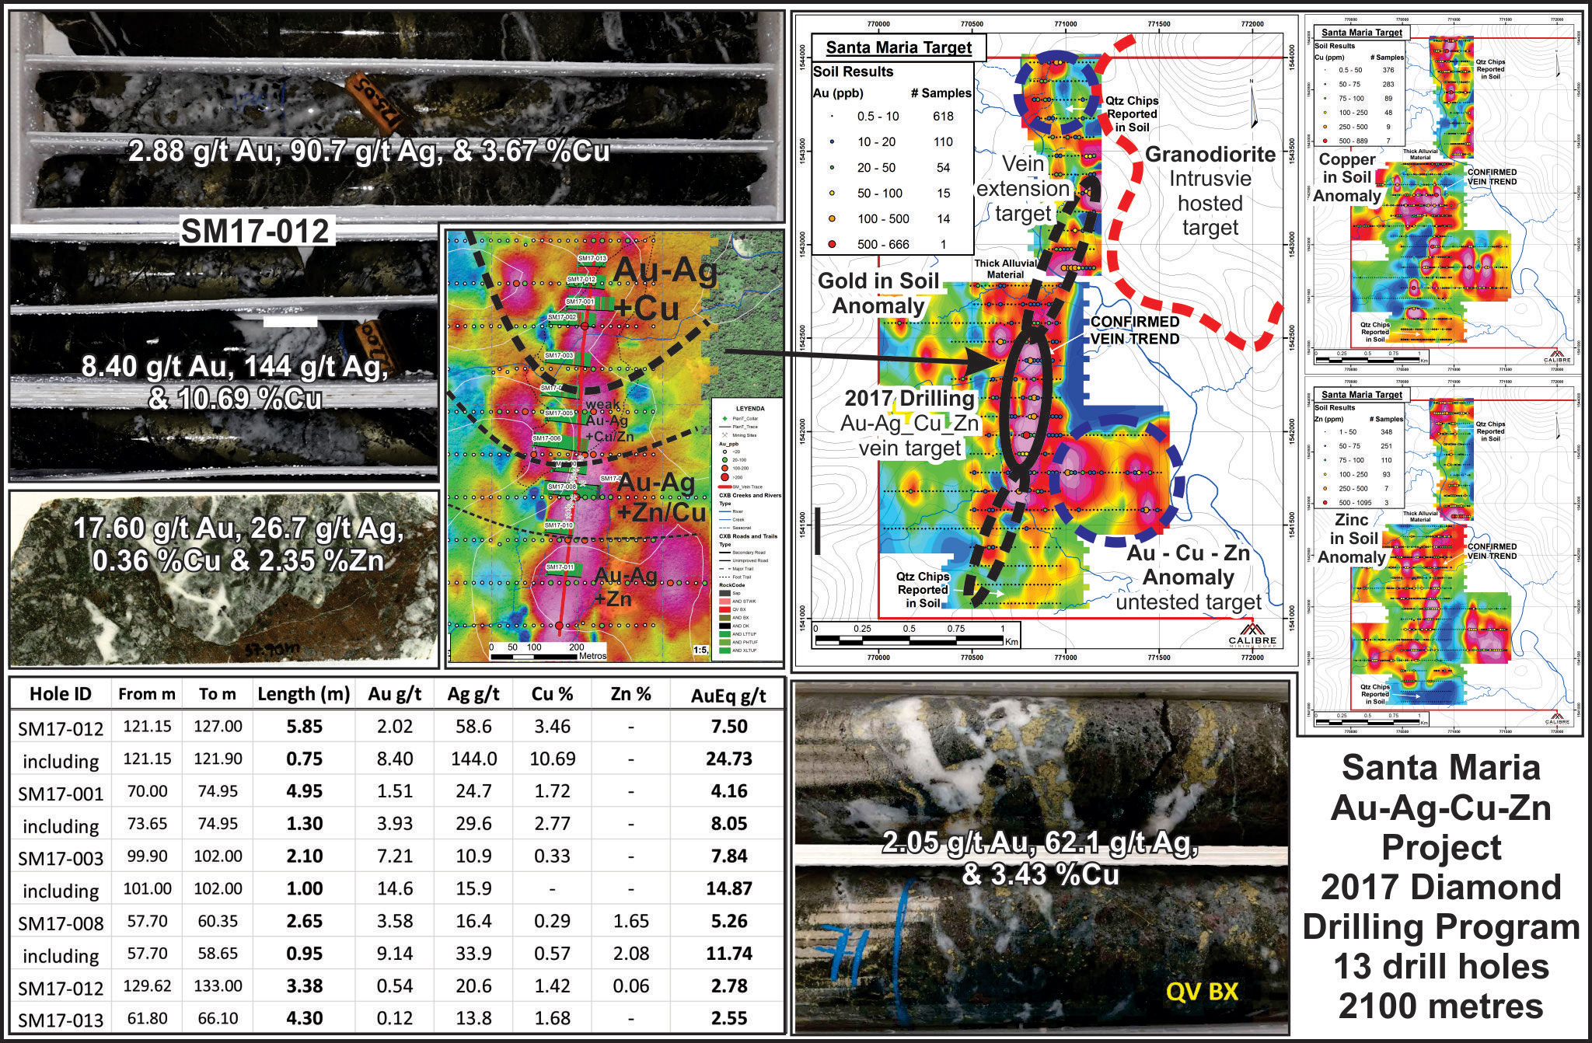Click the north arrow on the copper soil map
This screenshot has width=1592, height=1043.
pyautogui.click(x=1557, y=62)
